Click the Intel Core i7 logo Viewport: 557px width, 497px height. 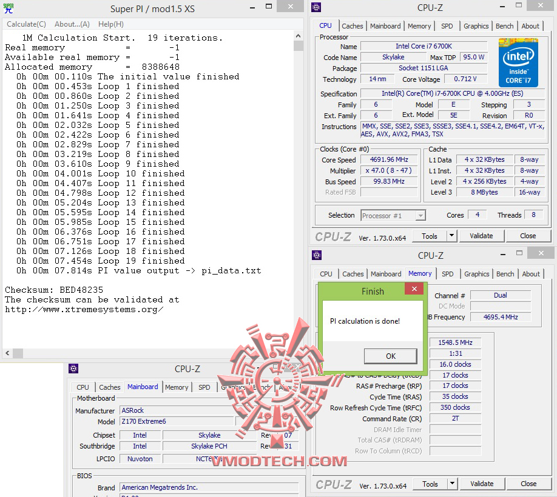click(518, 62)
